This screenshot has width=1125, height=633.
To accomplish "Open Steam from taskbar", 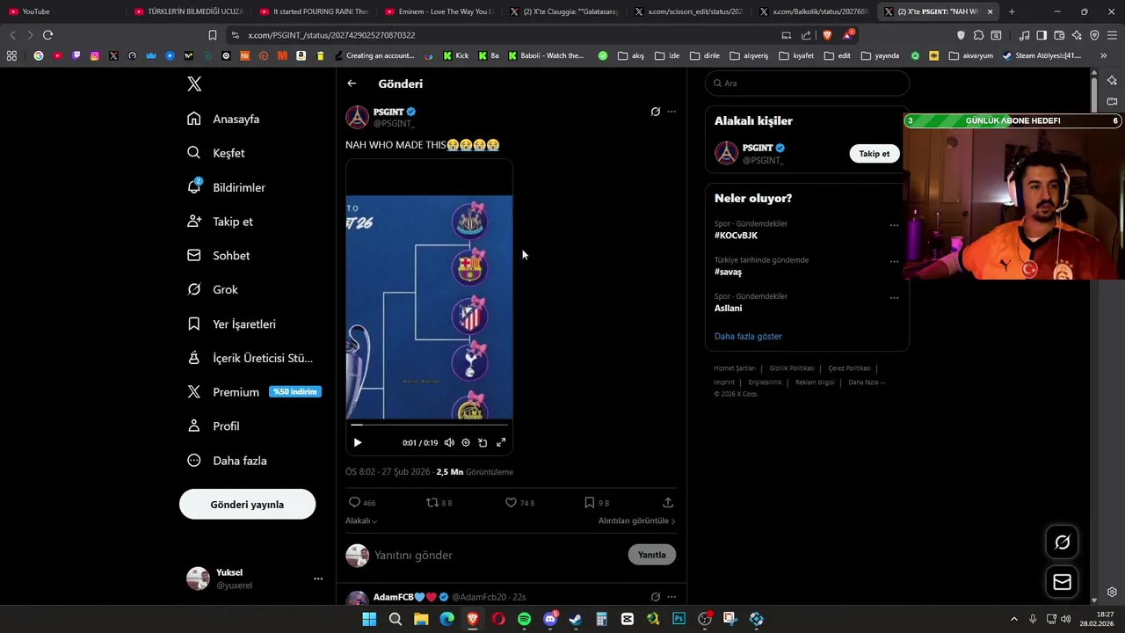I will coord(576,619).
